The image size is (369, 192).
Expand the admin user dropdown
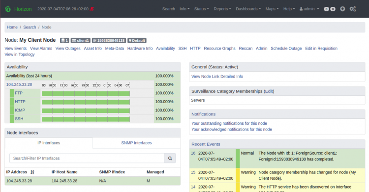309,9
